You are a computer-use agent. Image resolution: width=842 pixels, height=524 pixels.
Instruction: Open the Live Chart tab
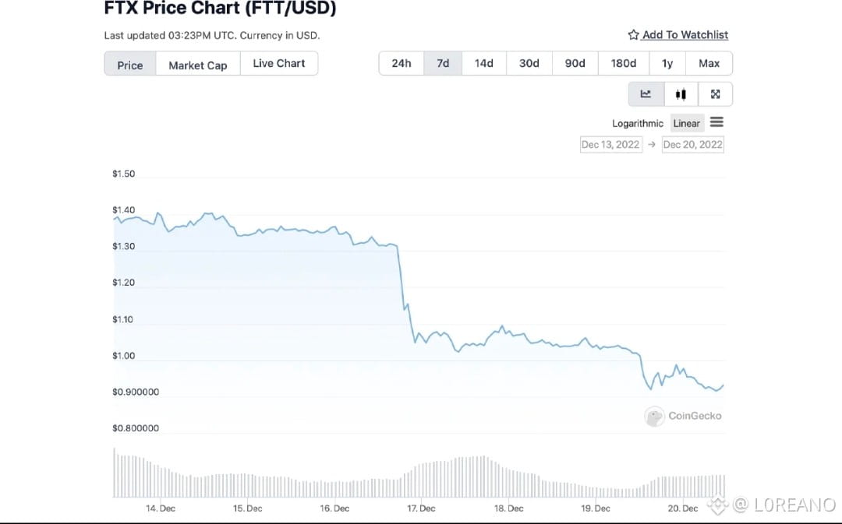(279, 64)
